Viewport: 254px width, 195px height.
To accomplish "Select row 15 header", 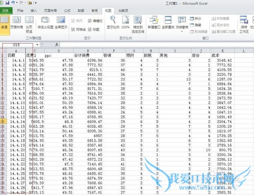I will pos(3,121).
